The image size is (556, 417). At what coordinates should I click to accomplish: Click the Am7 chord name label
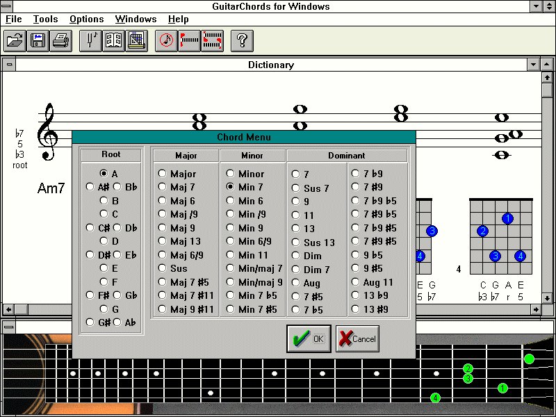pos(51,188)
